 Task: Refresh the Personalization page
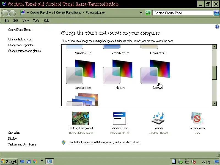[148, 13]
